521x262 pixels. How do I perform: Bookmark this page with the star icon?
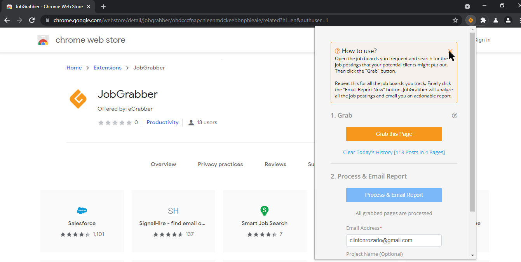tap(455, 20)
